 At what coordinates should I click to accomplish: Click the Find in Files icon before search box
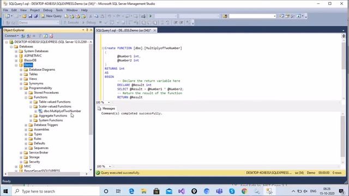tap(225, 16)
